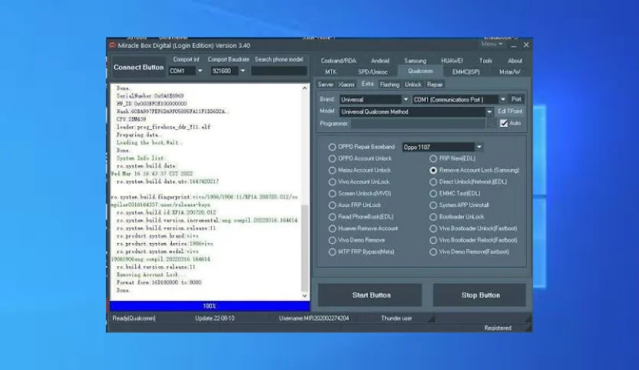Click the log panel scrollbar thumb
The image size is (639, 370).
point(304,248)
